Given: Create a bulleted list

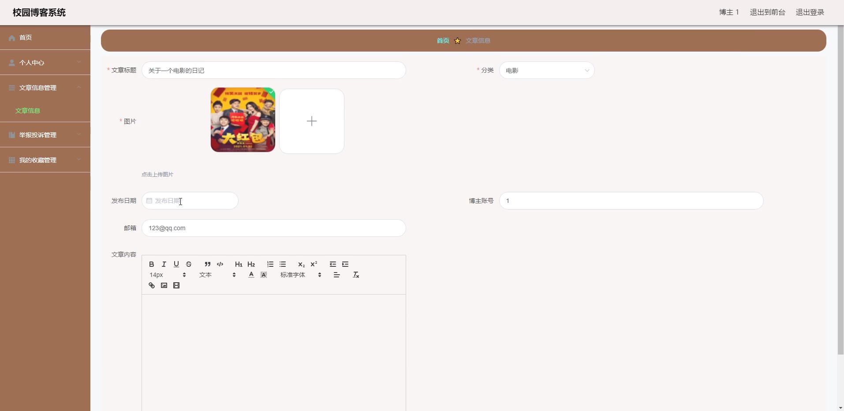Looking at the screenshot, I should (283, 264).
